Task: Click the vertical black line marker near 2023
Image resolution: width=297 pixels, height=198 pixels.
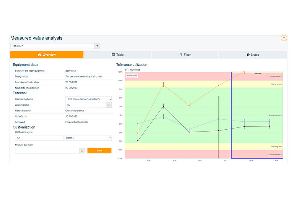Action: (219, 127)
